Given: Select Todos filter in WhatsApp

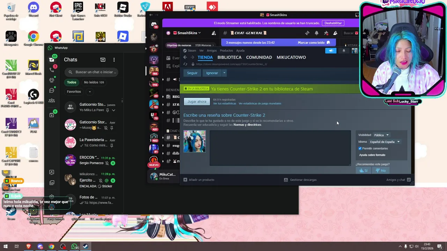Looking at the screenshot, I should click(72, 82).
